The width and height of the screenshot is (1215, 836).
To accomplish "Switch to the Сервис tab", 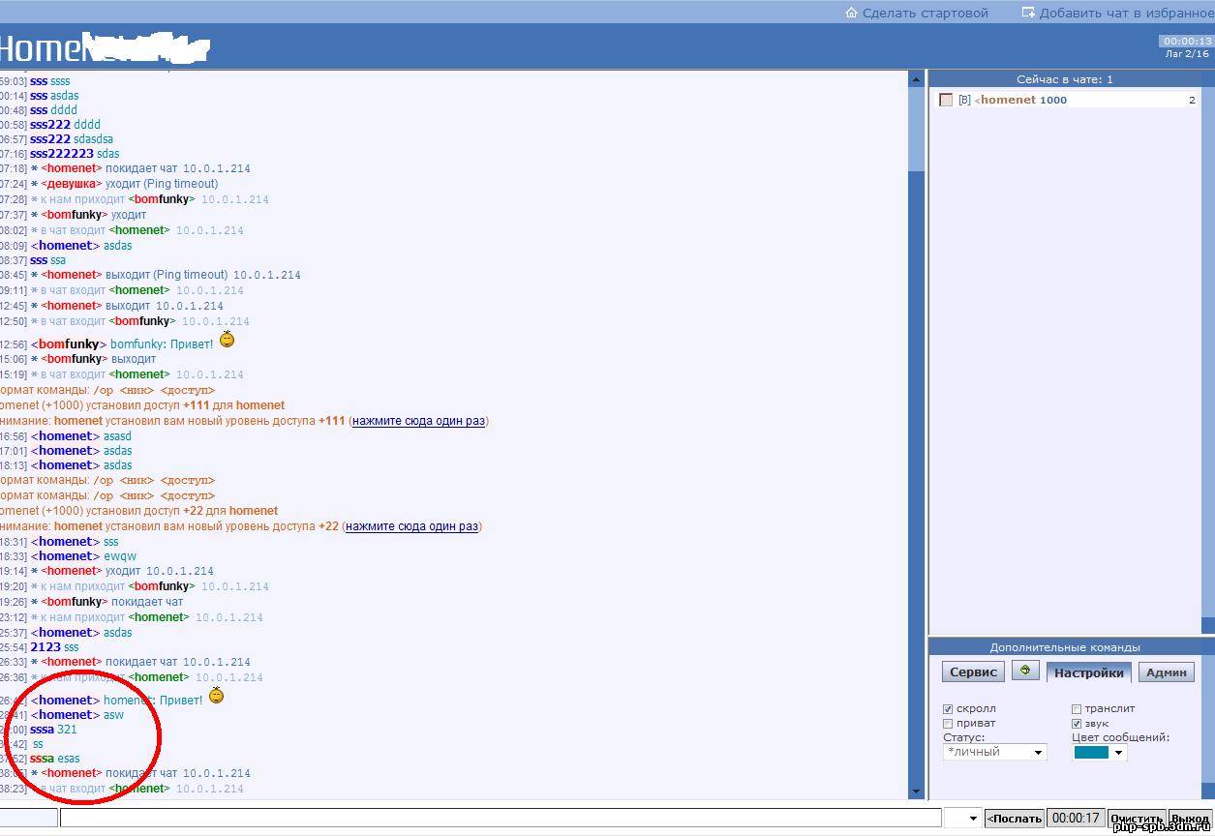I will (x=973, y=672).
